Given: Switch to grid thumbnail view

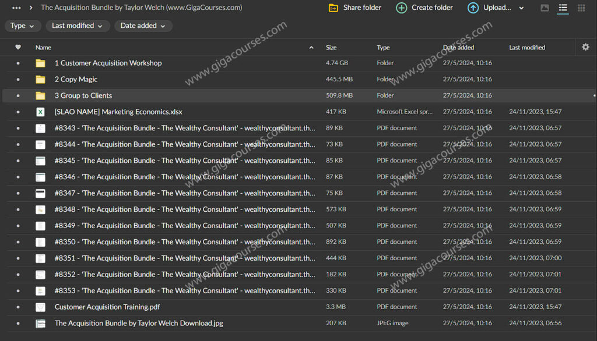Looking at the screenshot, I should [581, 8].
